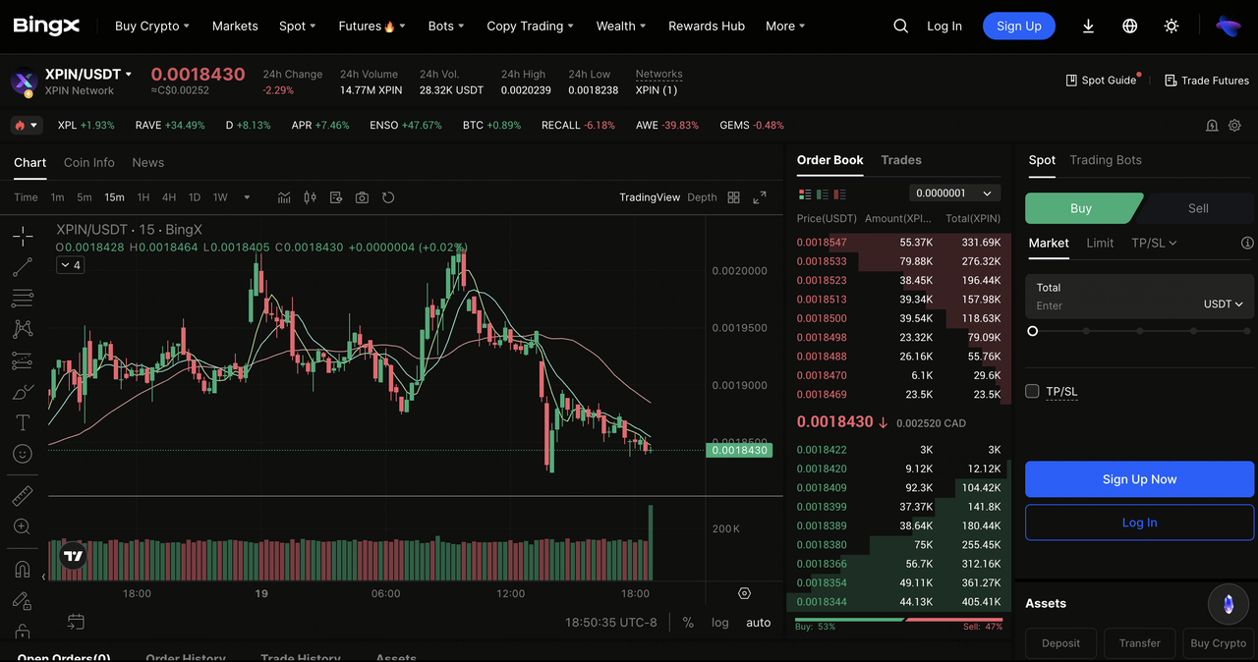This screenshot has width=1258, height=662.
Task: Click the Sign Up Now button
Action: 1139,479
